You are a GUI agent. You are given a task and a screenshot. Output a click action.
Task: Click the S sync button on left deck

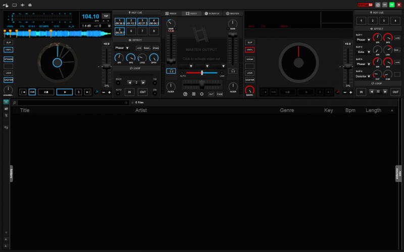point(79,92)
